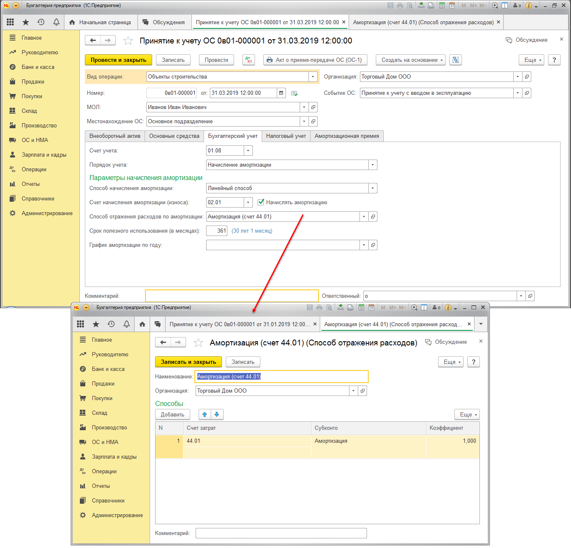
Task: Click Записать и закрыть in bottom window
Action: coord(189,362)
